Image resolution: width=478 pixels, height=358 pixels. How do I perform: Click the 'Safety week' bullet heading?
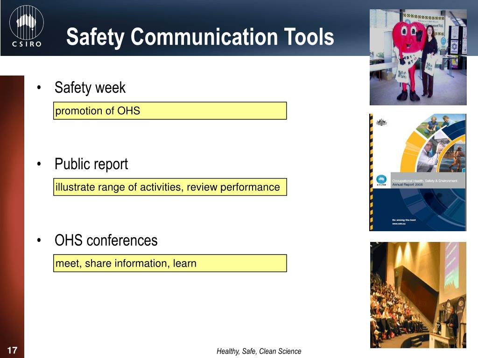[x=90, y=88]
